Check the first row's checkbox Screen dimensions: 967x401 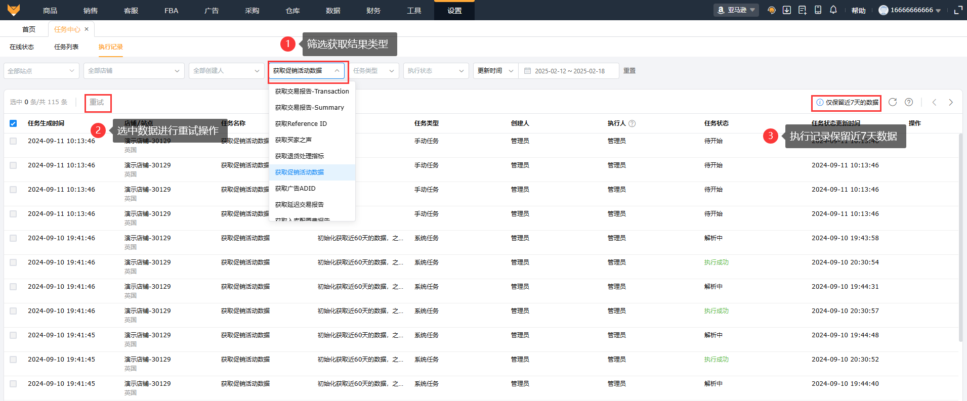13,141
